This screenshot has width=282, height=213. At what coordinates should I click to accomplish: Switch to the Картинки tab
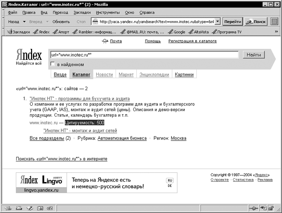click(184, 75)
